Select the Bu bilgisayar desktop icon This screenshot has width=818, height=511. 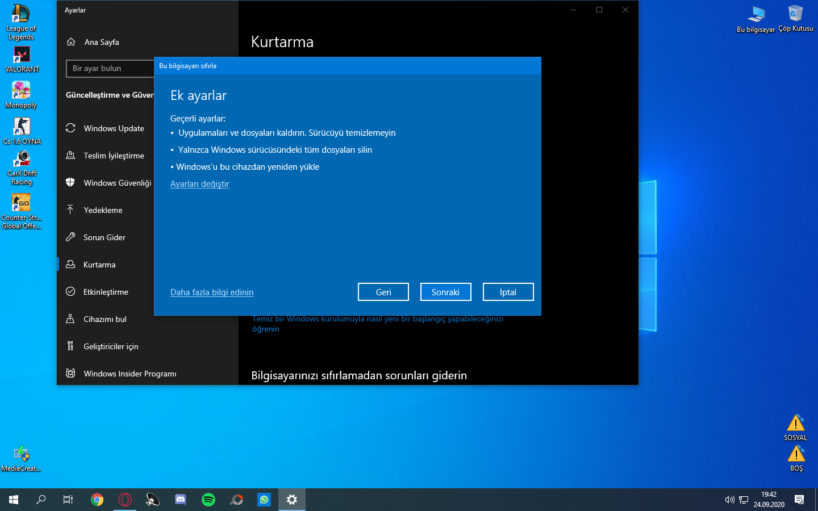[x=756, y=19]
